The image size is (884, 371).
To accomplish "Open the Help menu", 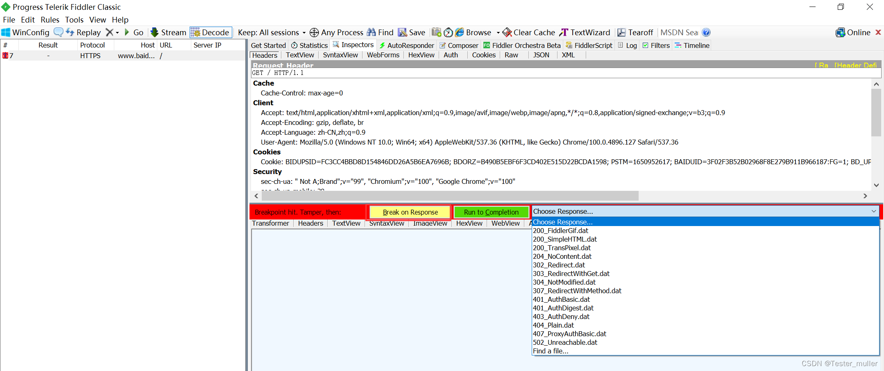I will tap(120, 20).
